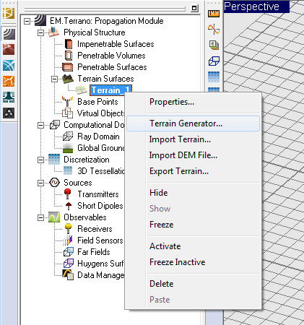Select the Base Points tree item
Image resolution: width=304 pixels, height=325 pixels.
[x=97, y=102]
